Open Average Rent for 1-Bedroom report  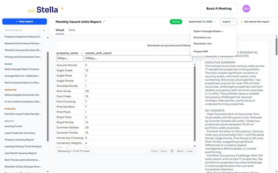coord(22,76)
